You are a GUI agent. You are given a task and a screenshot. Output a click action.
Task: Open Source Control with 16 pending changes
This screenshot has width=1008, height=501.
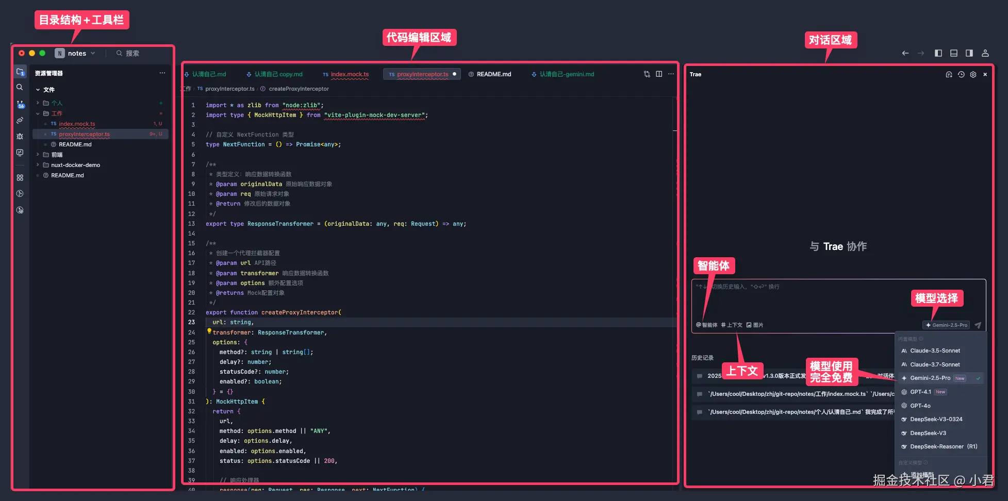click(20, 104)
